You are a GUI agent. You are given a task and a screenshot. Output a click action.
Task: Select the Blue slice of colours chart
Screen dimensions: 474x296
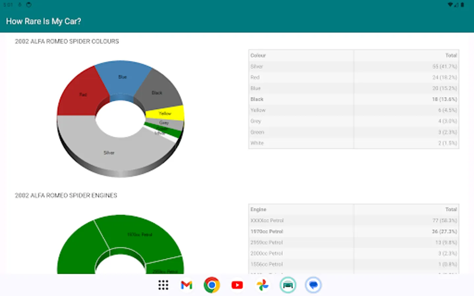[122, 79]
